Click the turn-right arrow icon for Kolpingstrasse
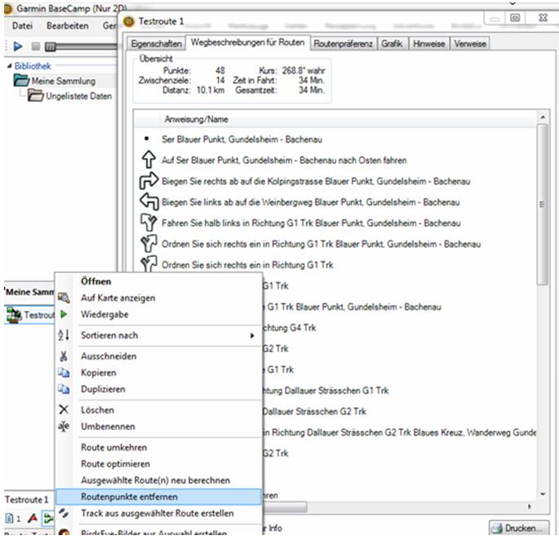559x540 pixels. click(146, 181)
